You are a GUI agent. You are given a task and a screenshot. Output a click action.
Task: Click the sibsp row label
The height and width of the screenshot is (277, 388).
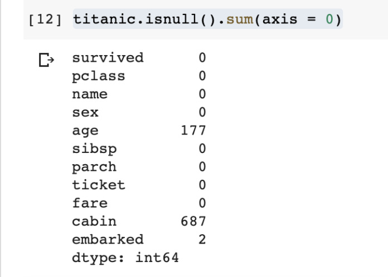(94, 150)
